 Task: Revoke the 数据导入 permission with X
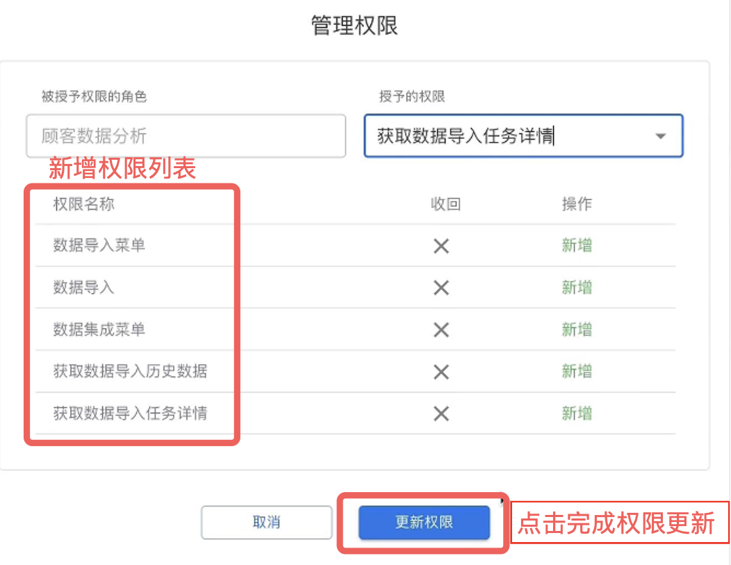tap(441, 288)
